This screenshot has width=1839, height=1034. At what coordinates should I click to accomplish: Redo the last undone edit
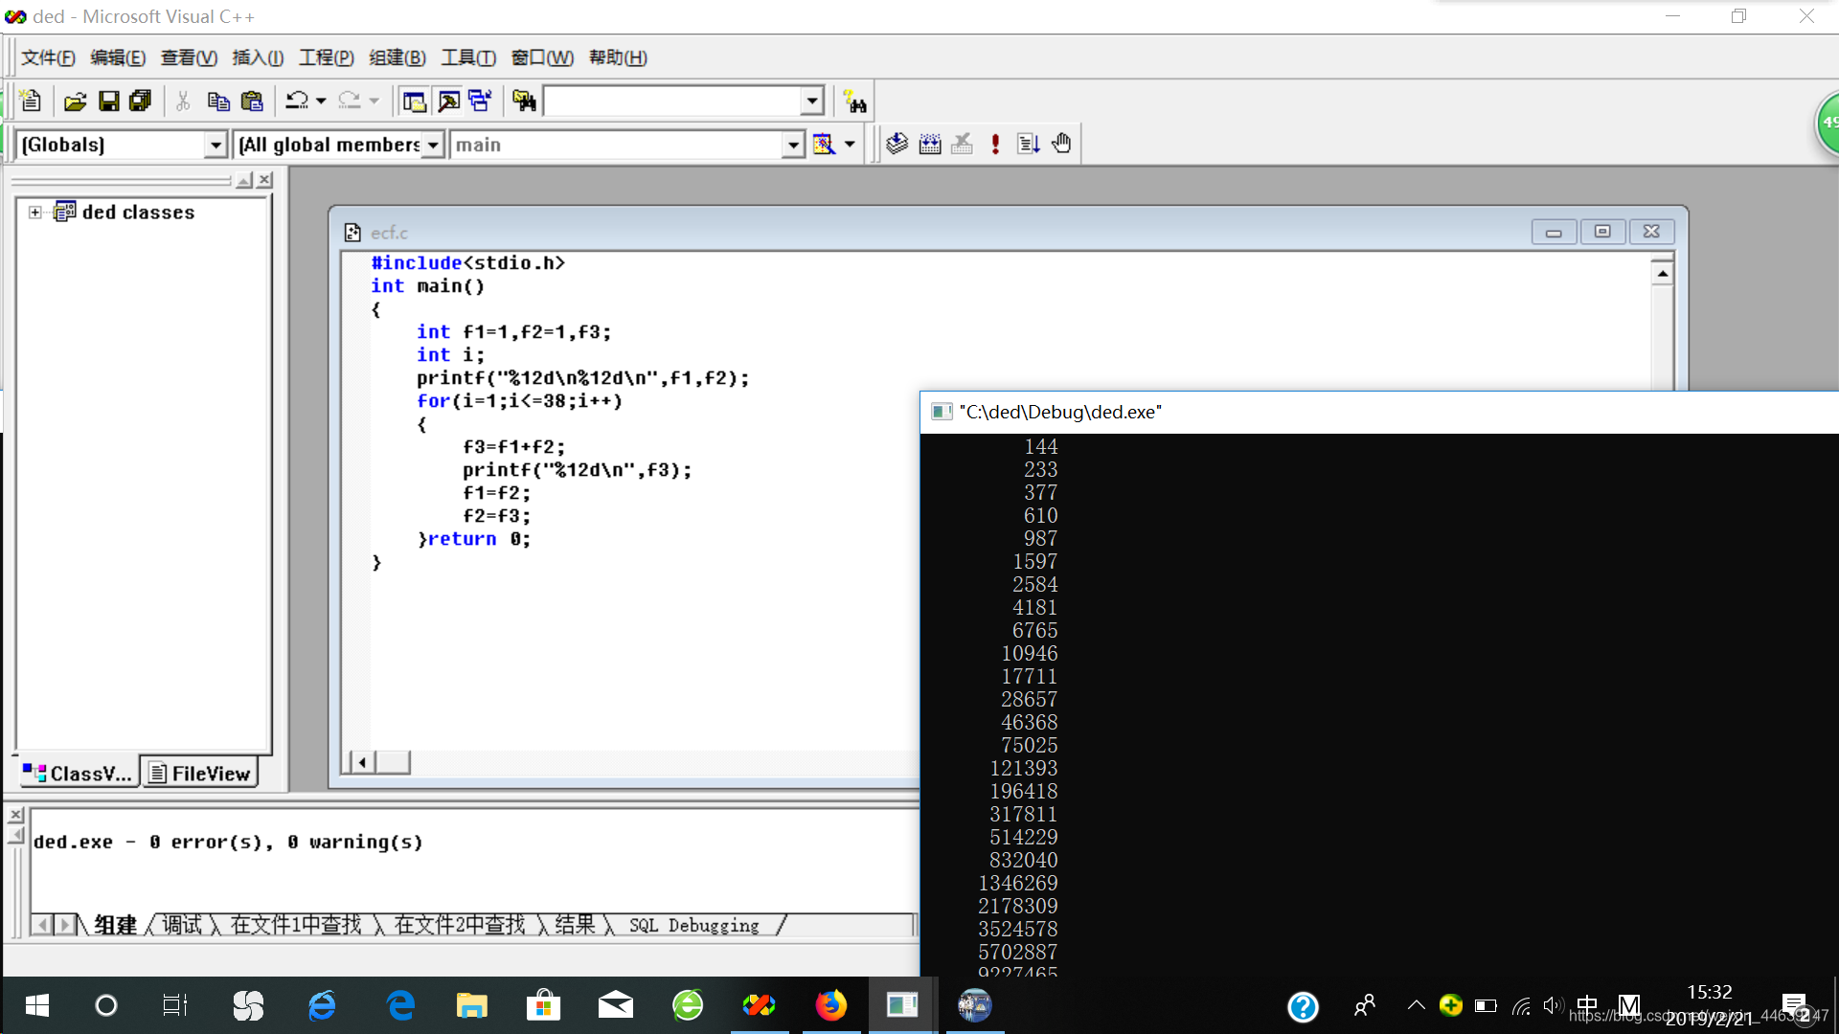pos(350,101)
